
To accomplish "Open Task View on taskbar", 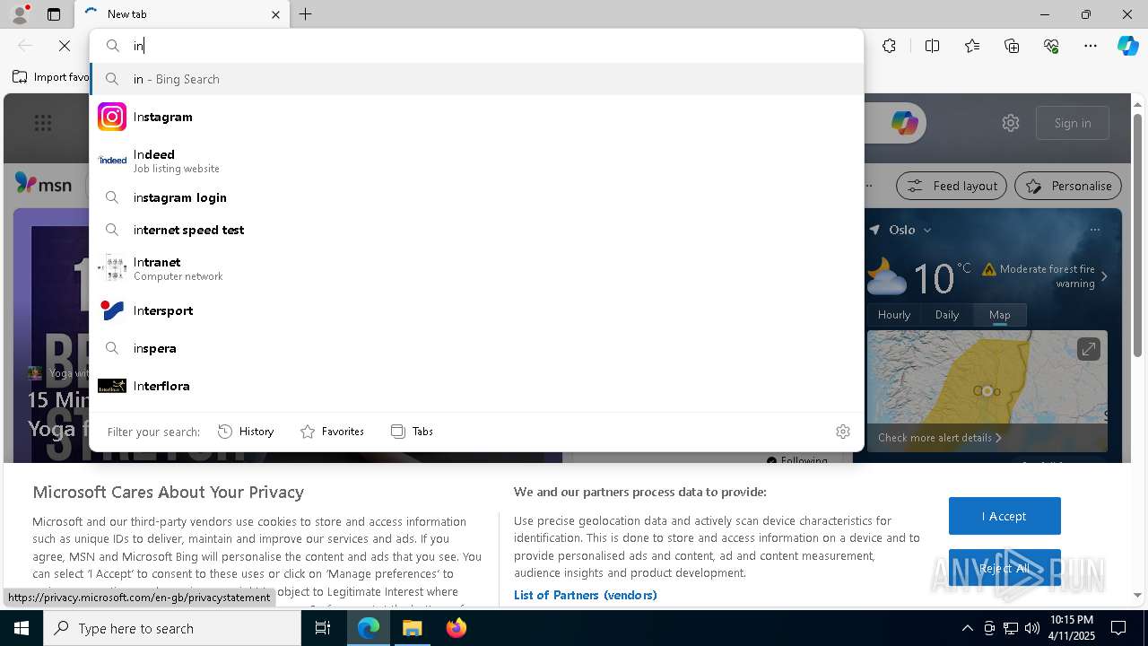I will pyautogui.click(x=323, y=628).
